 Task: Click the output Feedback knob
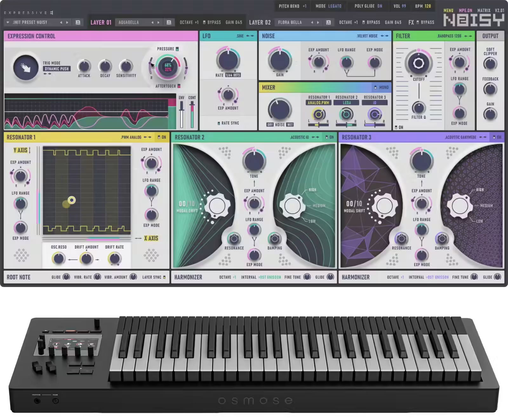[490, 89]
